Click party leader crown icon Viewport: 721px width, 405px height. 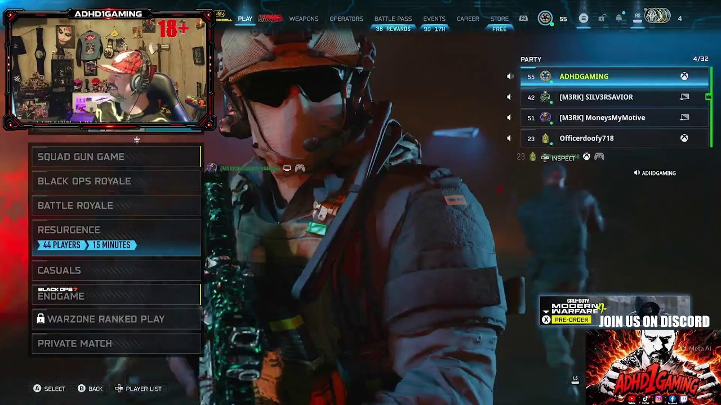(x=708, y=97)
